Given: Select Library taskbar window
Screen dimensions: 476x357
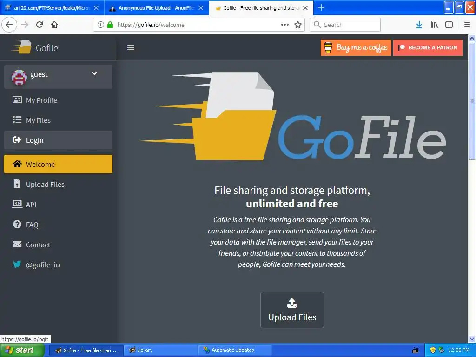Looking at the screenshot, I should click(x=160, y=350).
